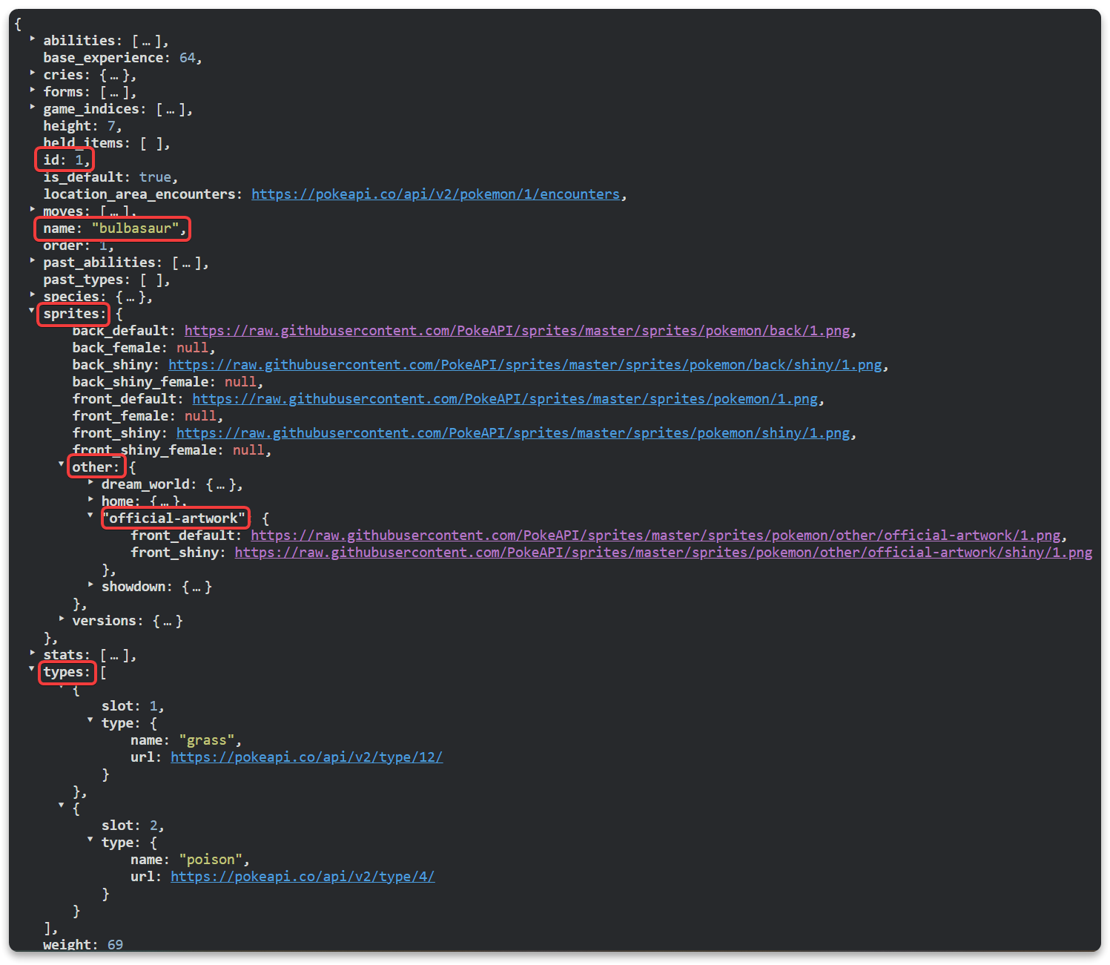This screenshot has height=965, width=1110.
Task: Collapse the official-artwork section
Action: [x=90, y=516]
